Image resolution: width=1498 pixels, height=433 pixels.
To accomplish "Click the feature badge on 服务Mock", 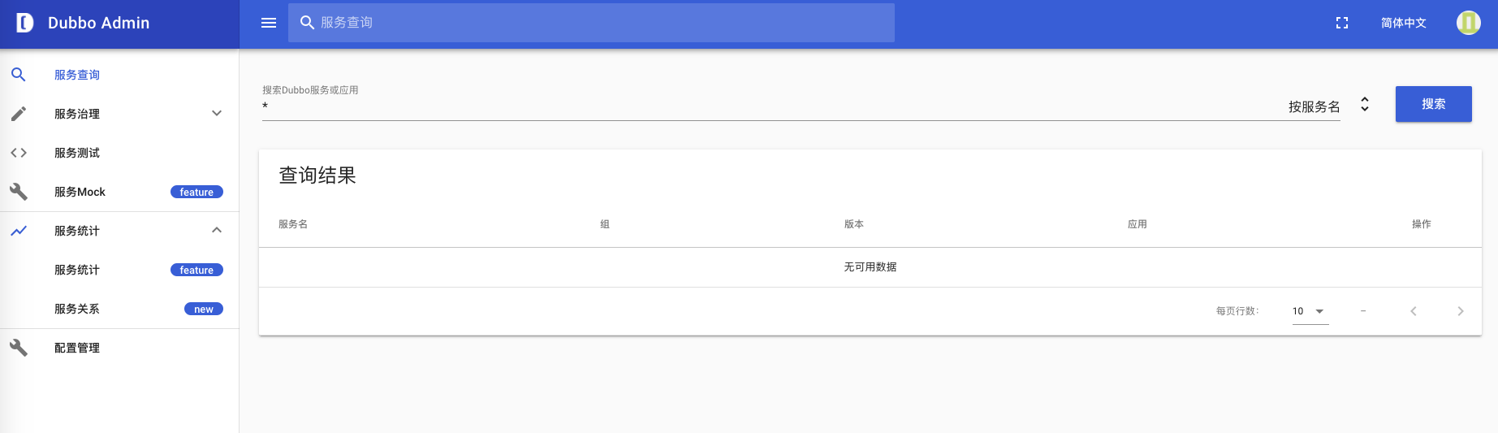I will tap(196, 192).
